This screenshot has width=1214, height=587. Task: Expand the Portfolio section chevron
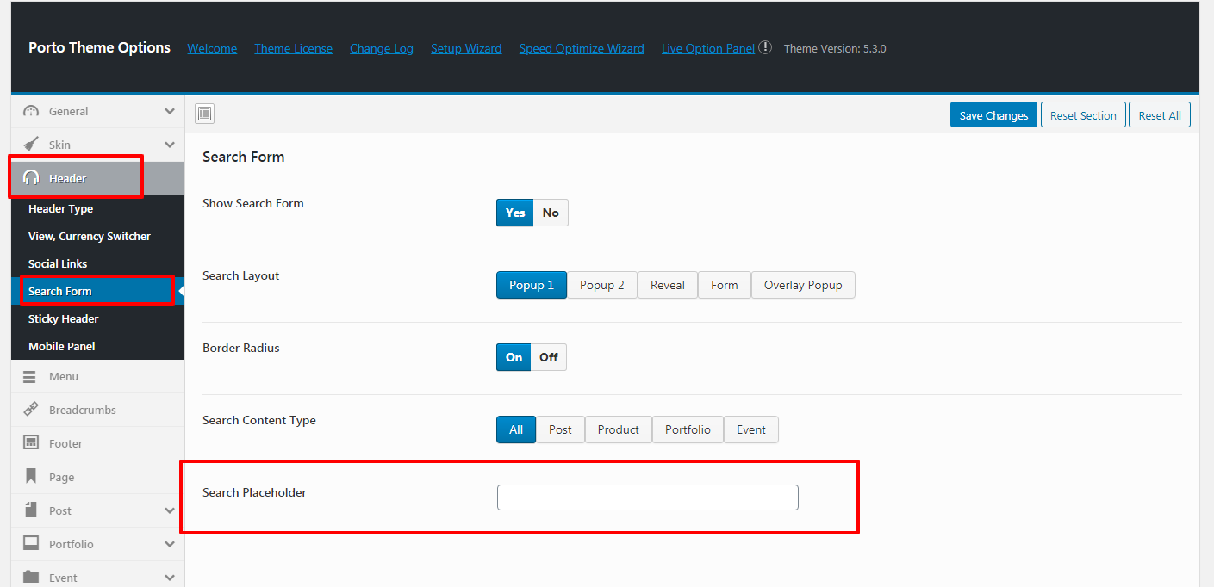click(170, 544)
